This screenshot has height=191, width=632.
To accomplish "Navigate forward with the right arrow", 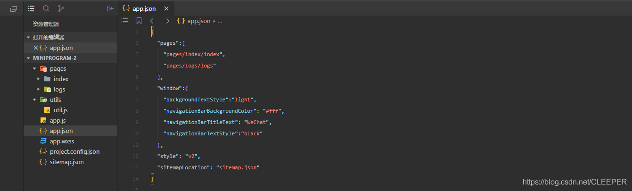I will 166,21.
